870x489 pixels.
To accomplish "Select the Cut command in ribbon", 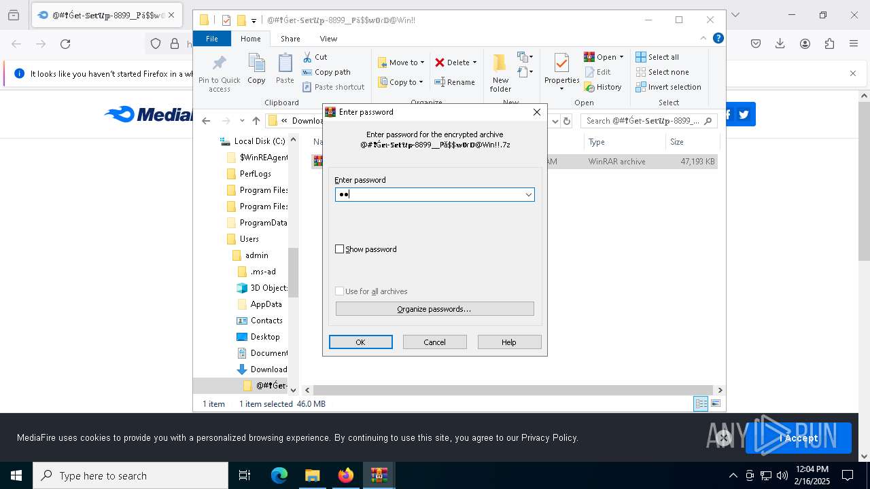I will point(315,57).
